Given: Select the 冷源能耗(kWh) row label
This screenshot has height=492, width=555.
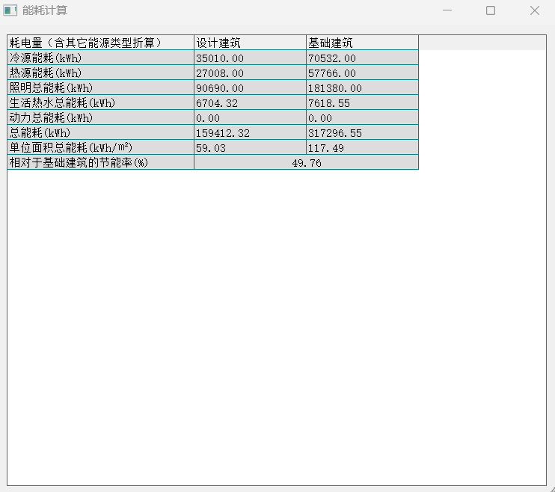Looking at the screenshot, I should 100,58.
